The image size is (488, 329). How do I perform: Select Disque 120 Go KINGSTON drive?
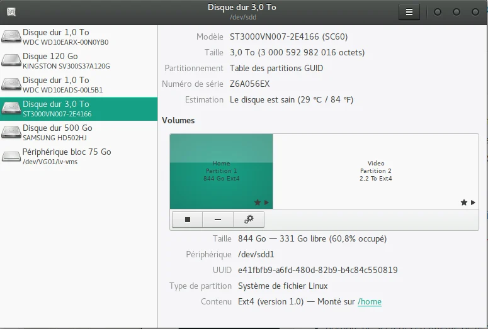(79, 61)
